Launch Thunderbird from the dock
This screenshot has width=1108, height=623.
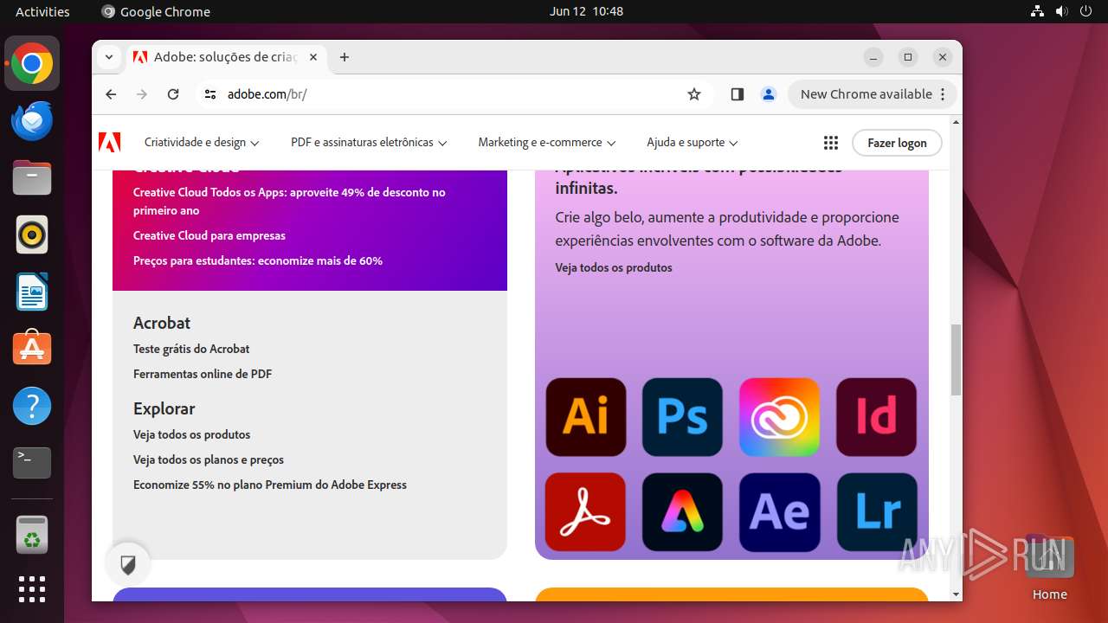point(32,120)
